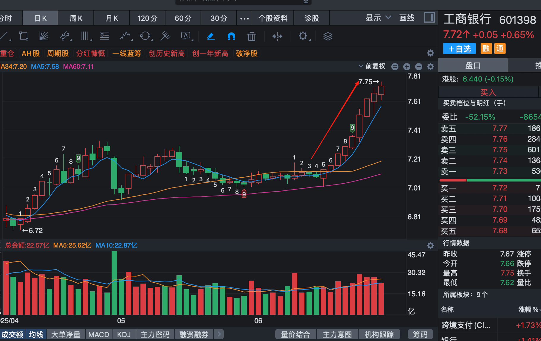Click the 通 connect badge

click(500, 49)
